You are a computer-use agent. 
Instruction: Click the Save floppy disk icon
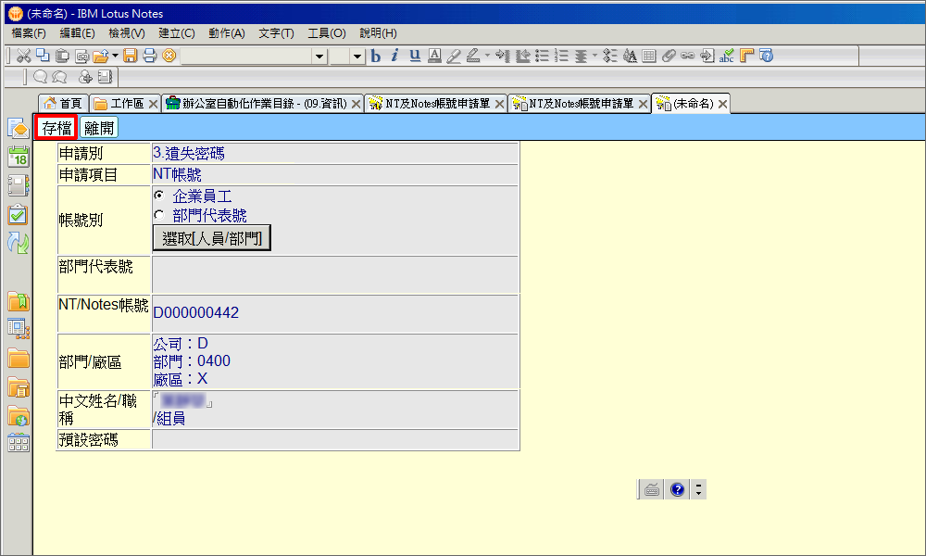click(x=131, y=56)
